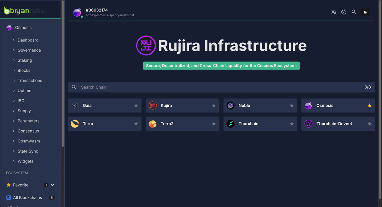The image size is (382, 207).
Task: Click the Terra chain logo
Action: tap(75, 124)
